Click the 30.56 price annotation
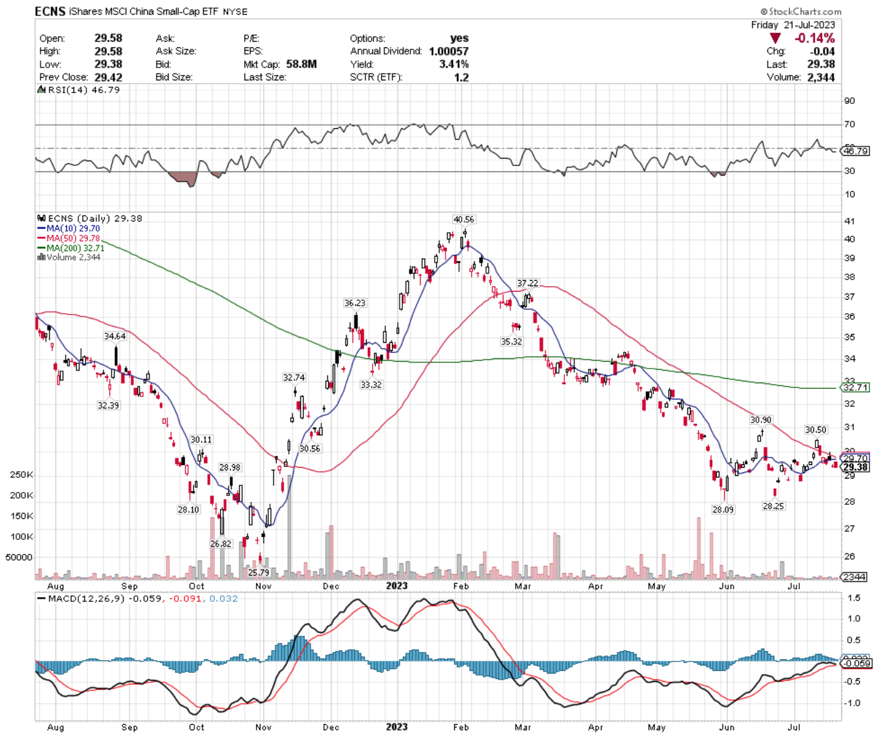 pos(310,448)
